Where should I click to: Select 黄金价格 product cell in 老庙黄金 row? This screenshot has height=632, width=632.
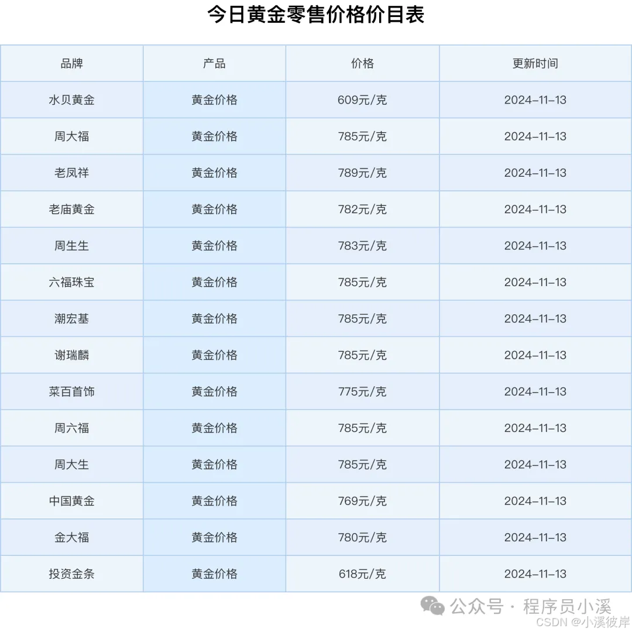pos(214,209)
